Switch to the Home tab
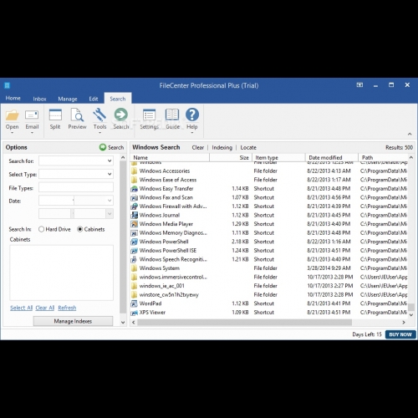The image size is (418, 418). [x=13, y=98]
